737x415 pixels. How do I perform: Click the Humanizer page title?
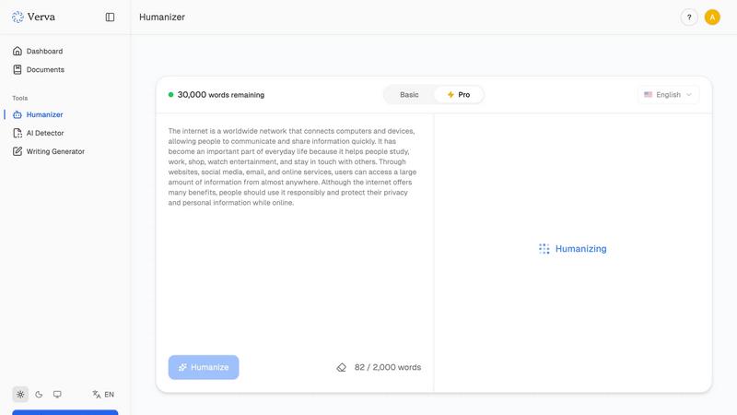click(162, 17)
